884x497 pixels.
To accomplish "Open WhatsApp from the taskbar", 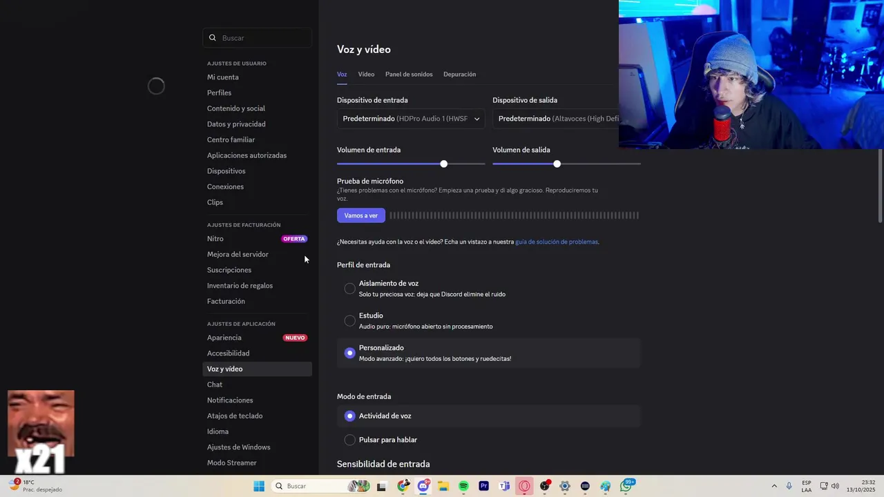I will click(626, 486).
